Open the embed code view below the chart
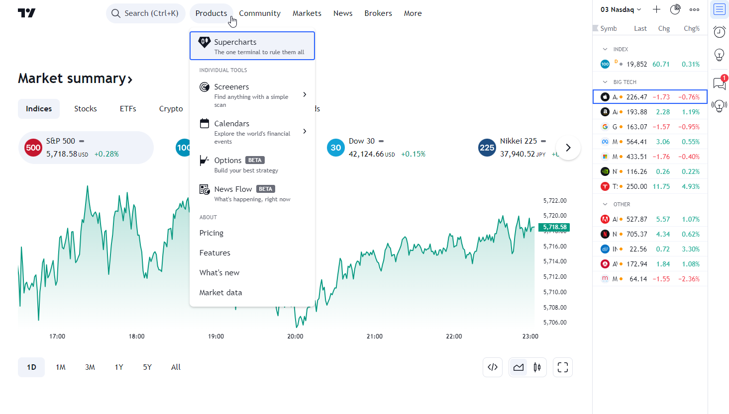The image size is (729, 414). tap(492, 367)
